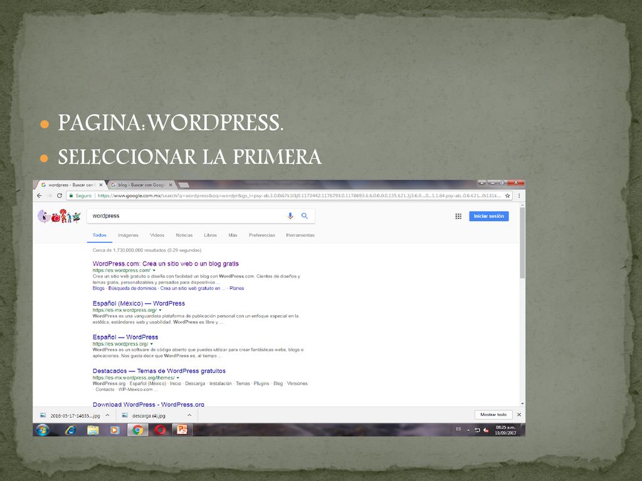Open Destacados — Temas de WordPress gratuitos
The width and height of the screenshot is (642, 481).
point(159,371)
